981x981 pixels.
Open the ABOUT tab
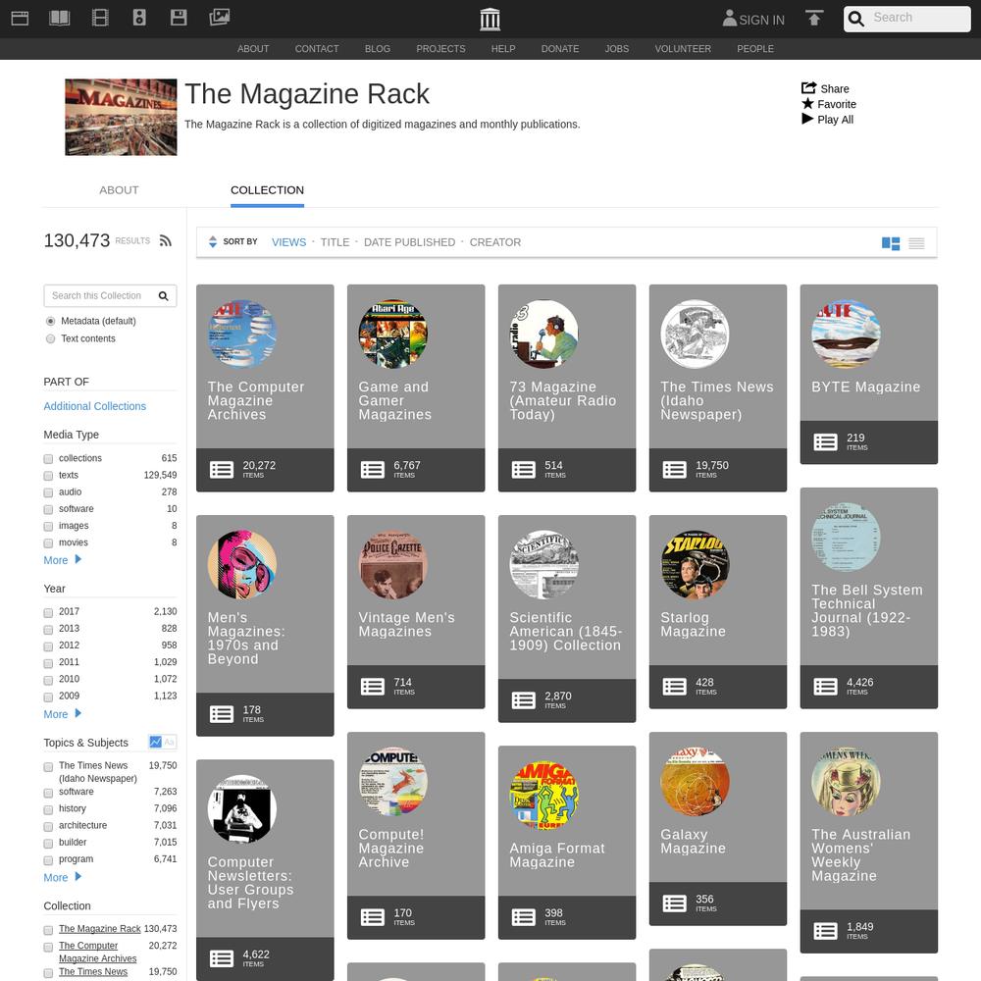click(x=119, y=190)
